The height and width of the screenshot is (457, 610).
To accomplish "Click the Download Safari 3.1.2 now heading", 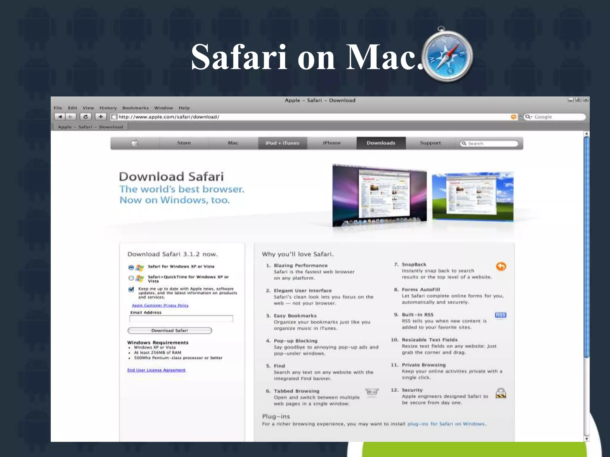I will pyautogui.click(x=172, y=254).
